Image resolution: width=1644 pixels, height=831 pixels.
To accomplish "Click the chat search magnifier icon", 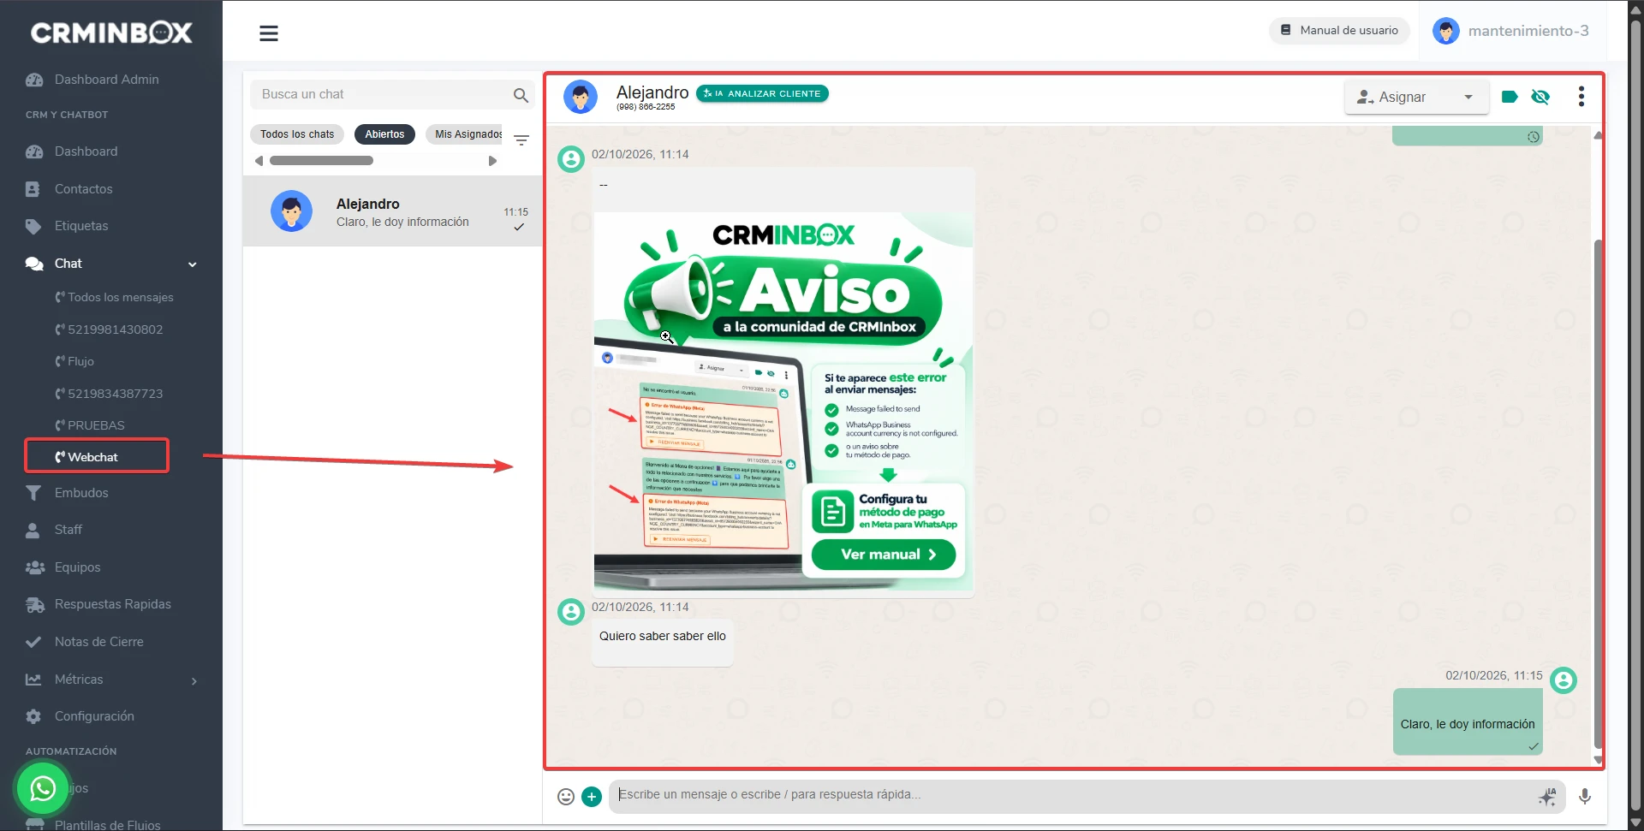I will coord(521,95).
